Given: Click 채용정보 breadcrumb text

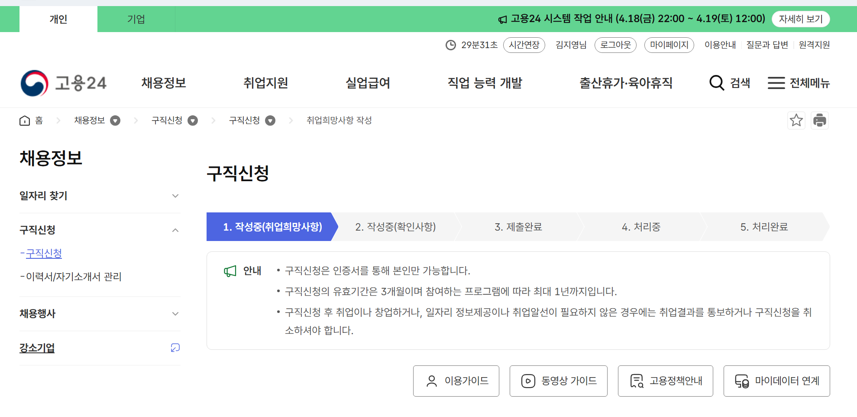Looking at the screenshot, I should click(x=90, y=121).
